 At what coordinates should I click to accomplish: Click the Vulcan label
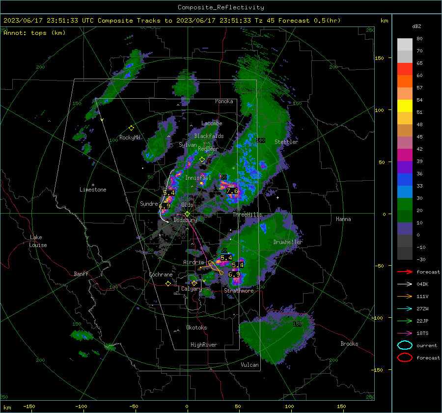pyautogui.click(x=250, y=365)
